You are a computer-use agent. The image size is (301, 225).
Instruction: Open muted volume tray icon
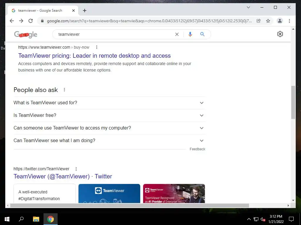[x=263, y=219]
